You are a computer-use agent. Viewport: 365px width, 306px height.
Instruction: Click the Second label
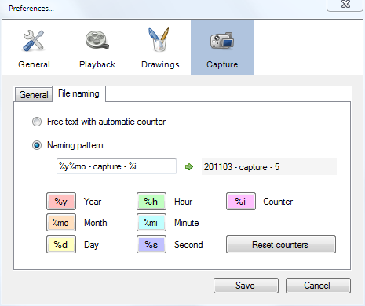tap(188, 245)
